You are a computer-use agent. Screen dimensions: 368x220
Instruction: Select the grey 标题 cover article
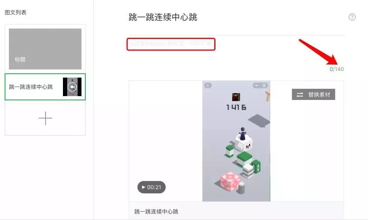45,49
